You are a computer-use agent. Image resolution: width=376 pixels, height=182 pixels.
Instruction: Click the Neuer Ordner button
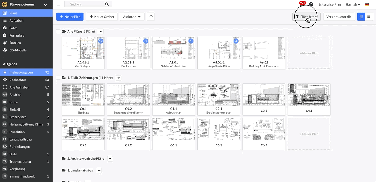tap(102, 17)
